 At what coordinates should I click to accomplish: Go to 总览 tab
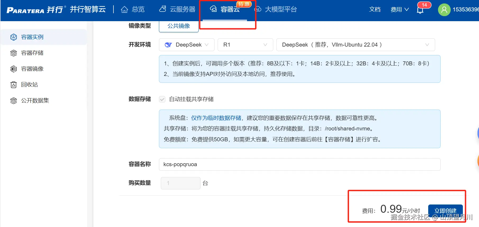(x=133, y=10)
